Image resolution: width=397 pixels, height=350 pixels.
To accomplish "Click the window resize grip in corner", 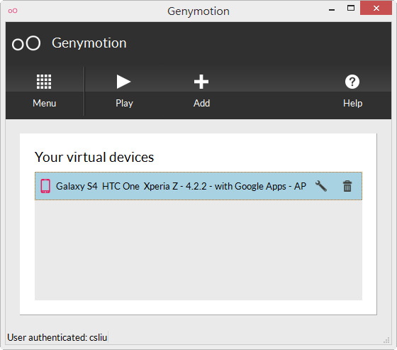I will point(386,340).
